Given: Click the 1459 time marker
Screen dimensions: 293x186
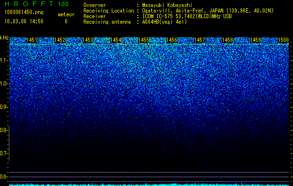Looking at the screenshot, I should pyautogui.click(x=256, y=40).
